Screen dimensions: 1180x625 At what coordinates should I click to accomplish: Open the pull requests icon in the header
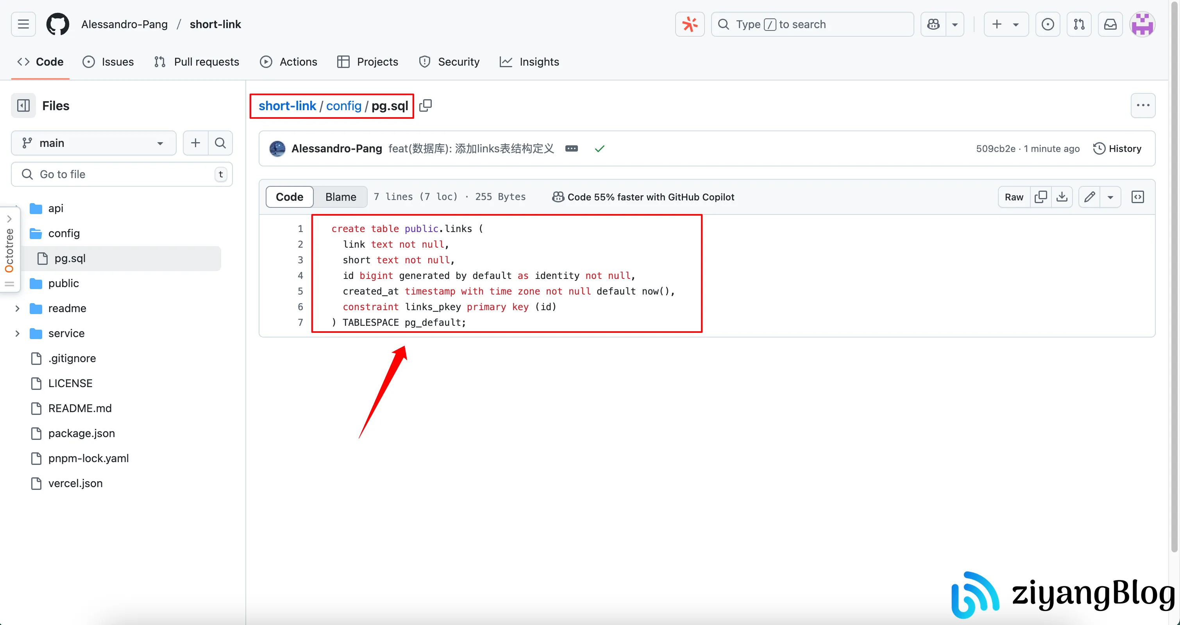pos(1079,24)
